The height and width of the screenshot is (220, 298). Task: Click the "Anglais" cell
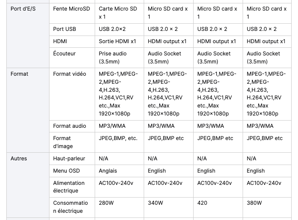coord(119,171)
